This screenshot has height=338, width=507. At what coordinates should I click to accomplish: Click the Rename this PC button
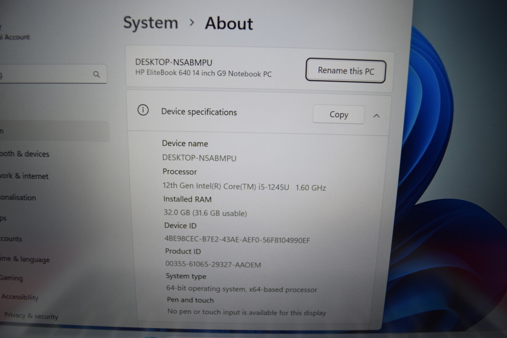(x=346, y=71)
